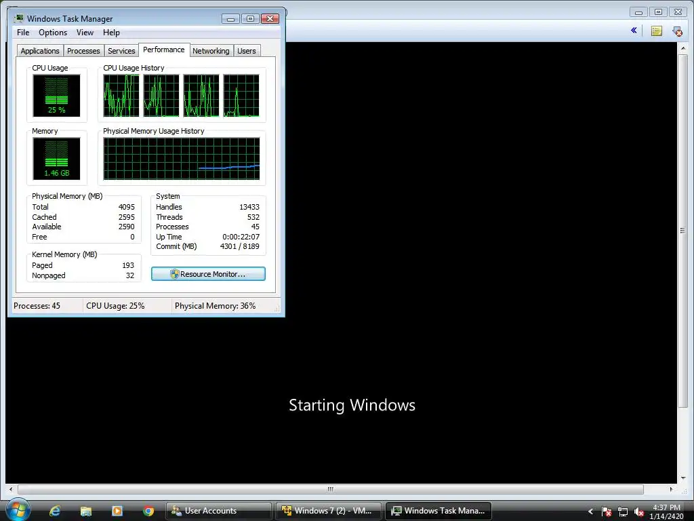Click the Physical Memory Usage History graph
The height and width of the screenshot is (521, 694).
(x=182, y=159)
